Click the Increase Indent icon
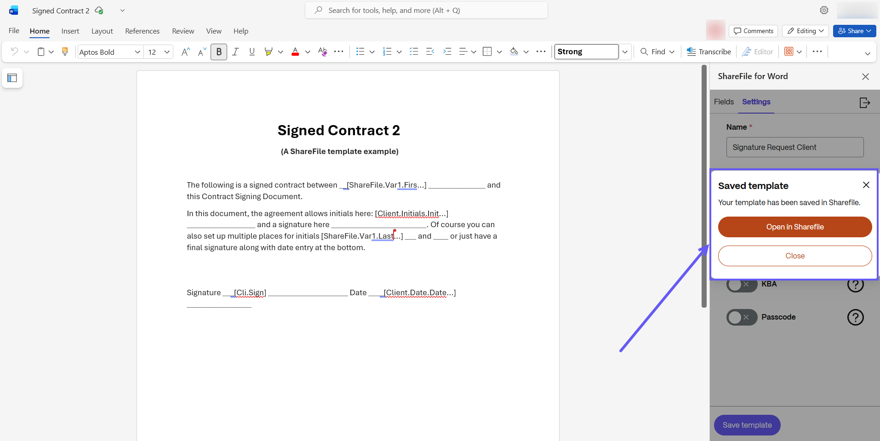 [447, 52]
